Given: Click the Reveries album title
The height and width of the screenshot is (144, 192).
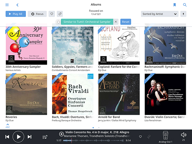Looking at the screenshot, I should [12, 117].
